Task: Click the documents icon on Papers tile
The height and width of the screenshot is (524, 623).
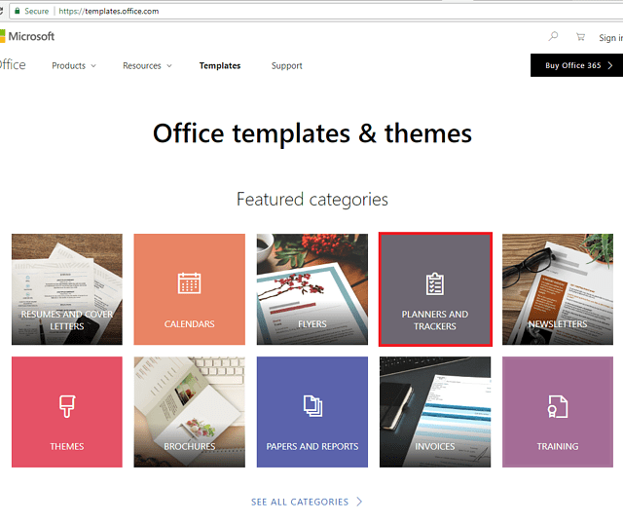Action: (x=312, y=406)
